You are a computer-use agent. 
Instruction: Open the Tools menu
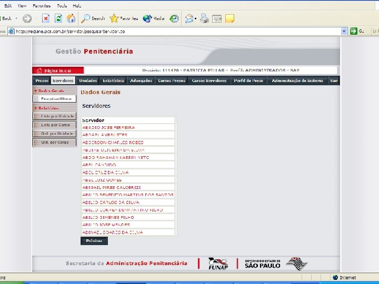62,6
